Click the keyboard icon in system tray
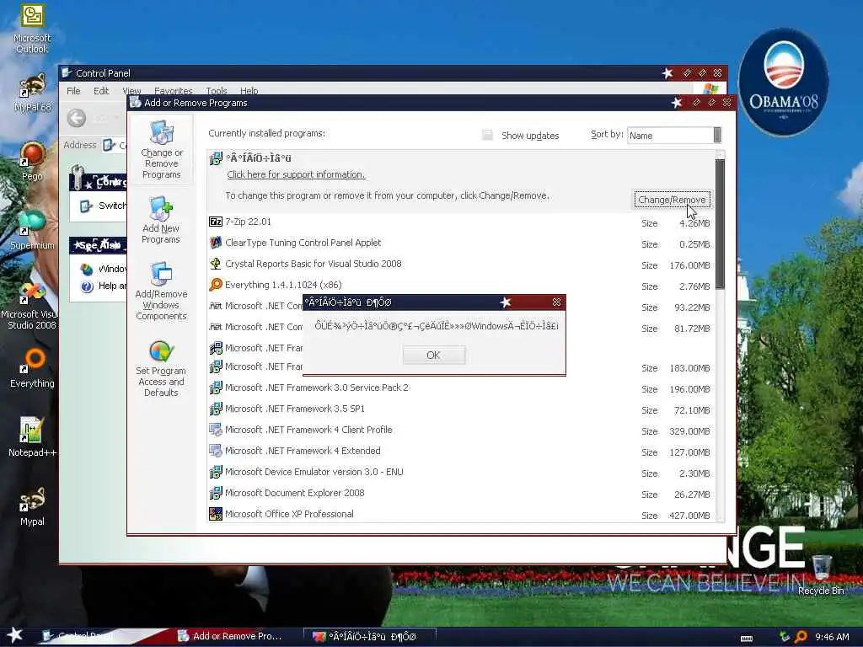 click(747, 639)
